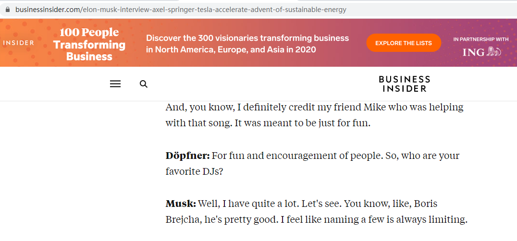
Task: Click the name Boris Brejcha in text
Action: 301,212
